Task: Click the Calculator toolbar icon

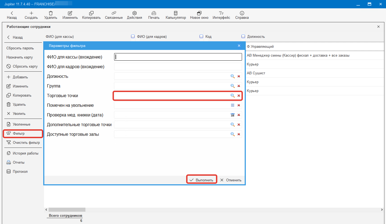Action: pos(176,13)
